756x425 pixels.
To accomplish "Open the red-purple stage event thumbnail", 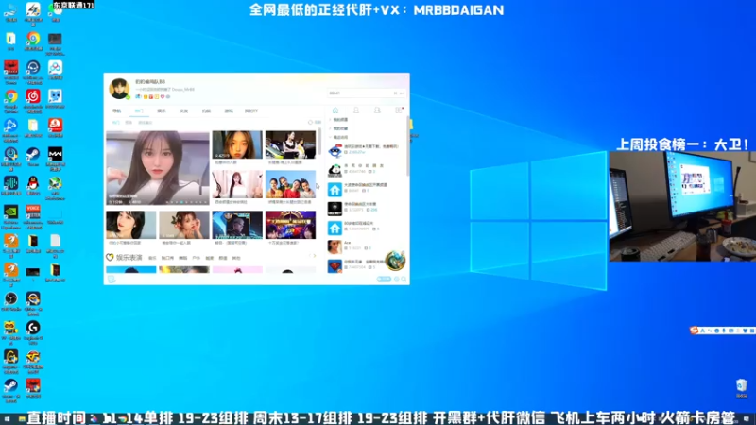I will [x=290, y=225].
